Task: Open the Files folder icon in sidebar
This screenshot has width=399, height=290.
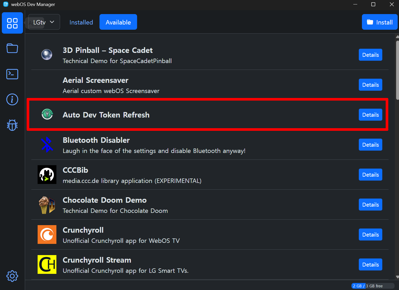Action: point(12,48)
